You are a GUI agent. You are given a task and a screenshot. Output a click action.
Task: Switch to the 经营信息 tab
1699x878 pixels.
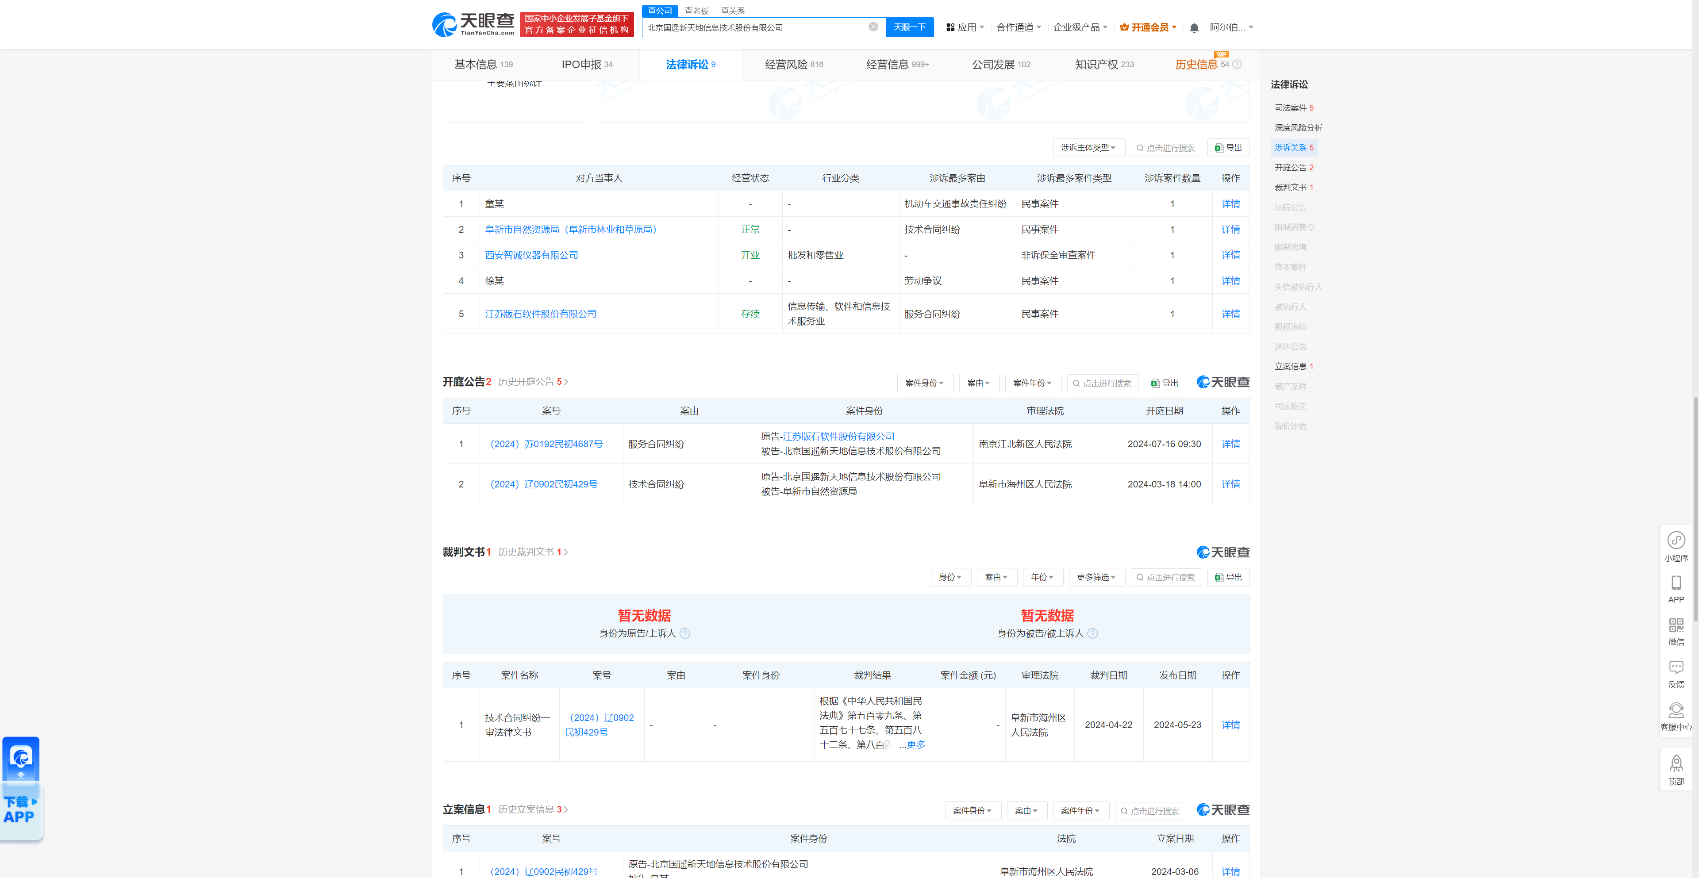pos(898,65)
